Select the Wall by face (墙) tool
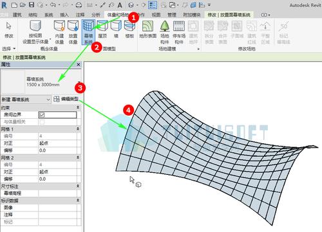This screenshot has width=322, height=232. (116, 30)
